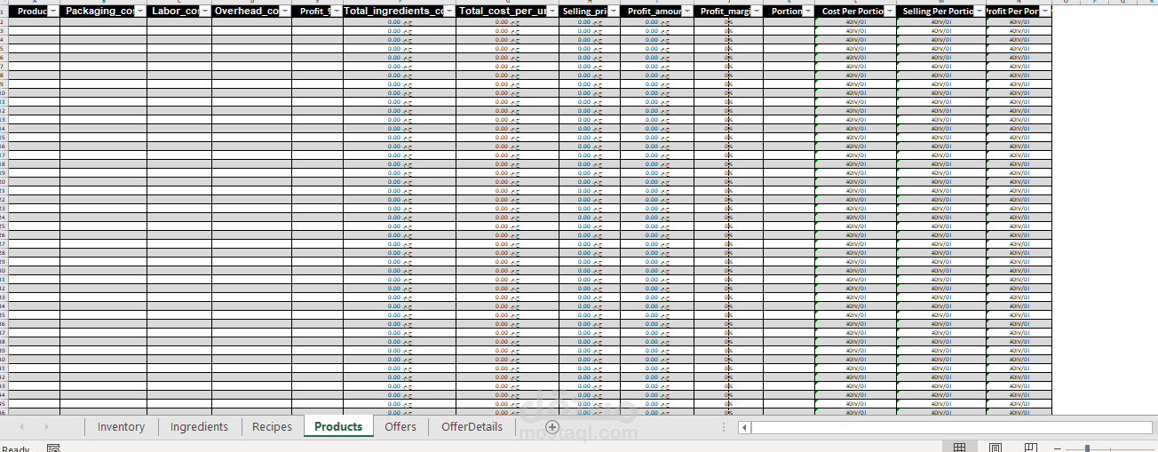
Task: Open the Cost Per Portion filter dropdown
Action: point(891,12)
